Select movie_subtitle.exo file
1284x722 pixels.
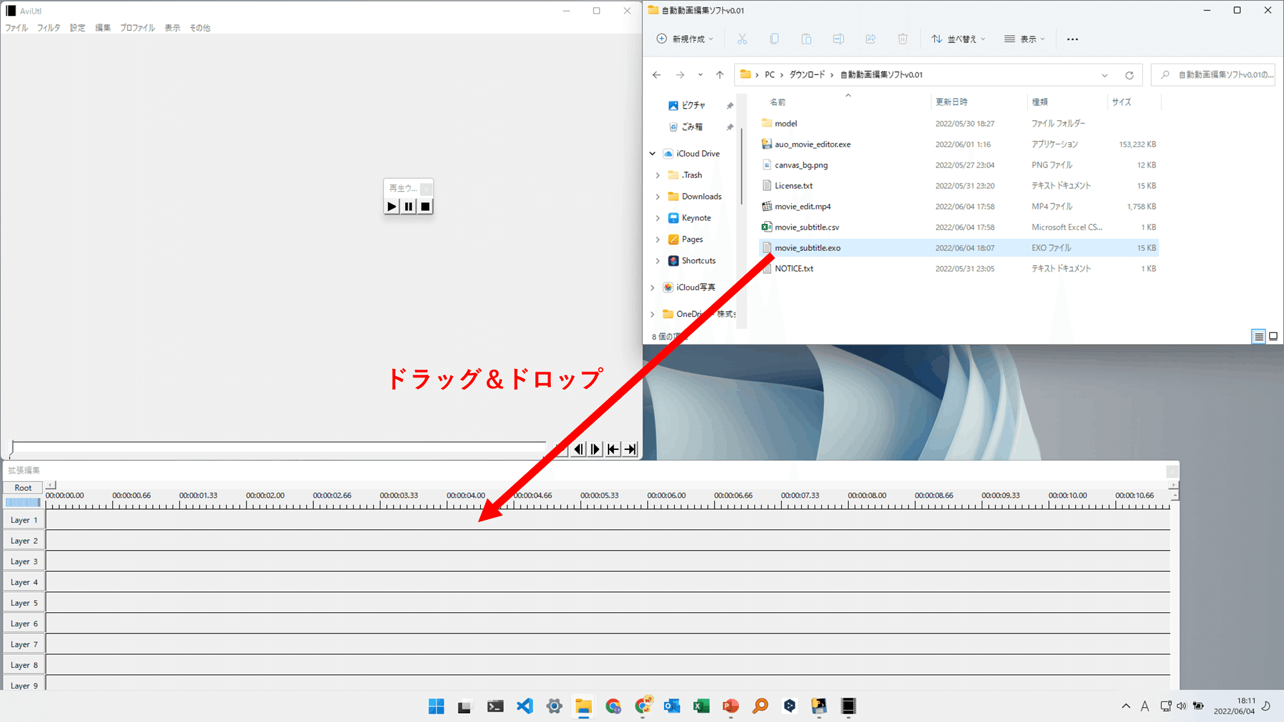pyautogui.click(x=959, y=248)
